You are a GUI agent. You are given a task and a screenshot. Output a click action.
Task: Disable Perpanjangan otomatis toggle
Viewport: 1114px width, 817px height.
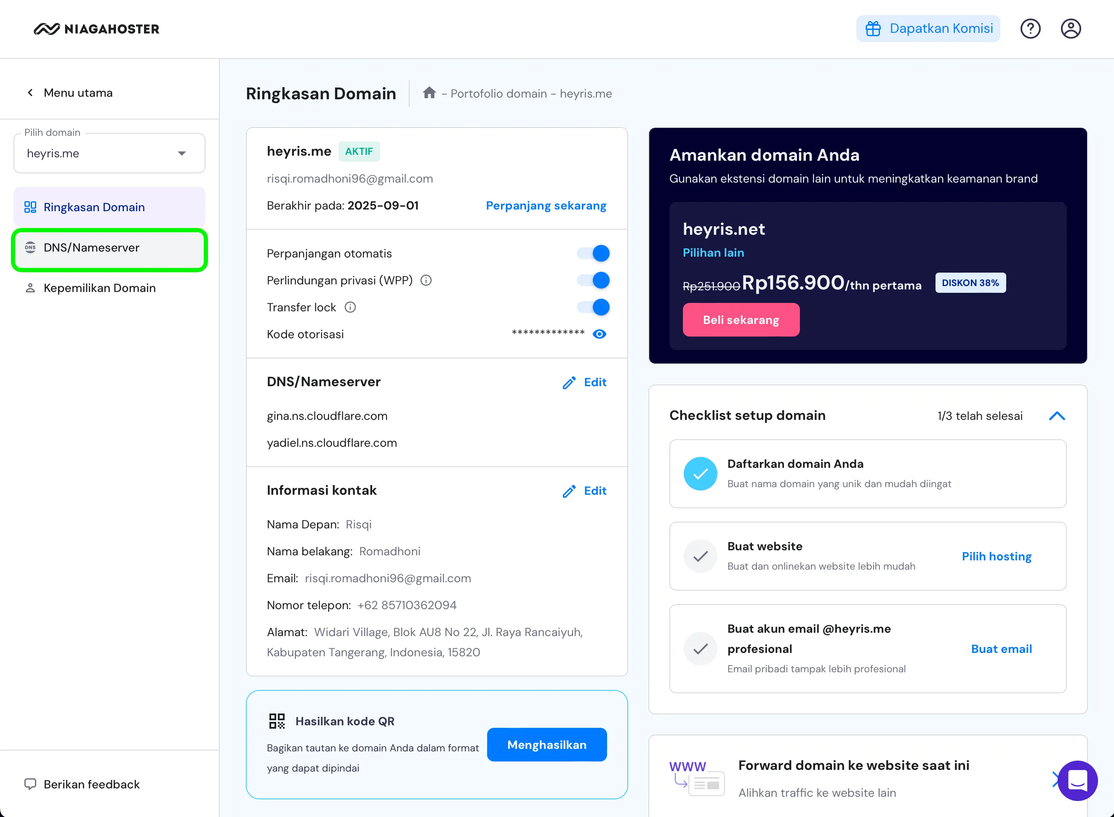coord(593,253)
